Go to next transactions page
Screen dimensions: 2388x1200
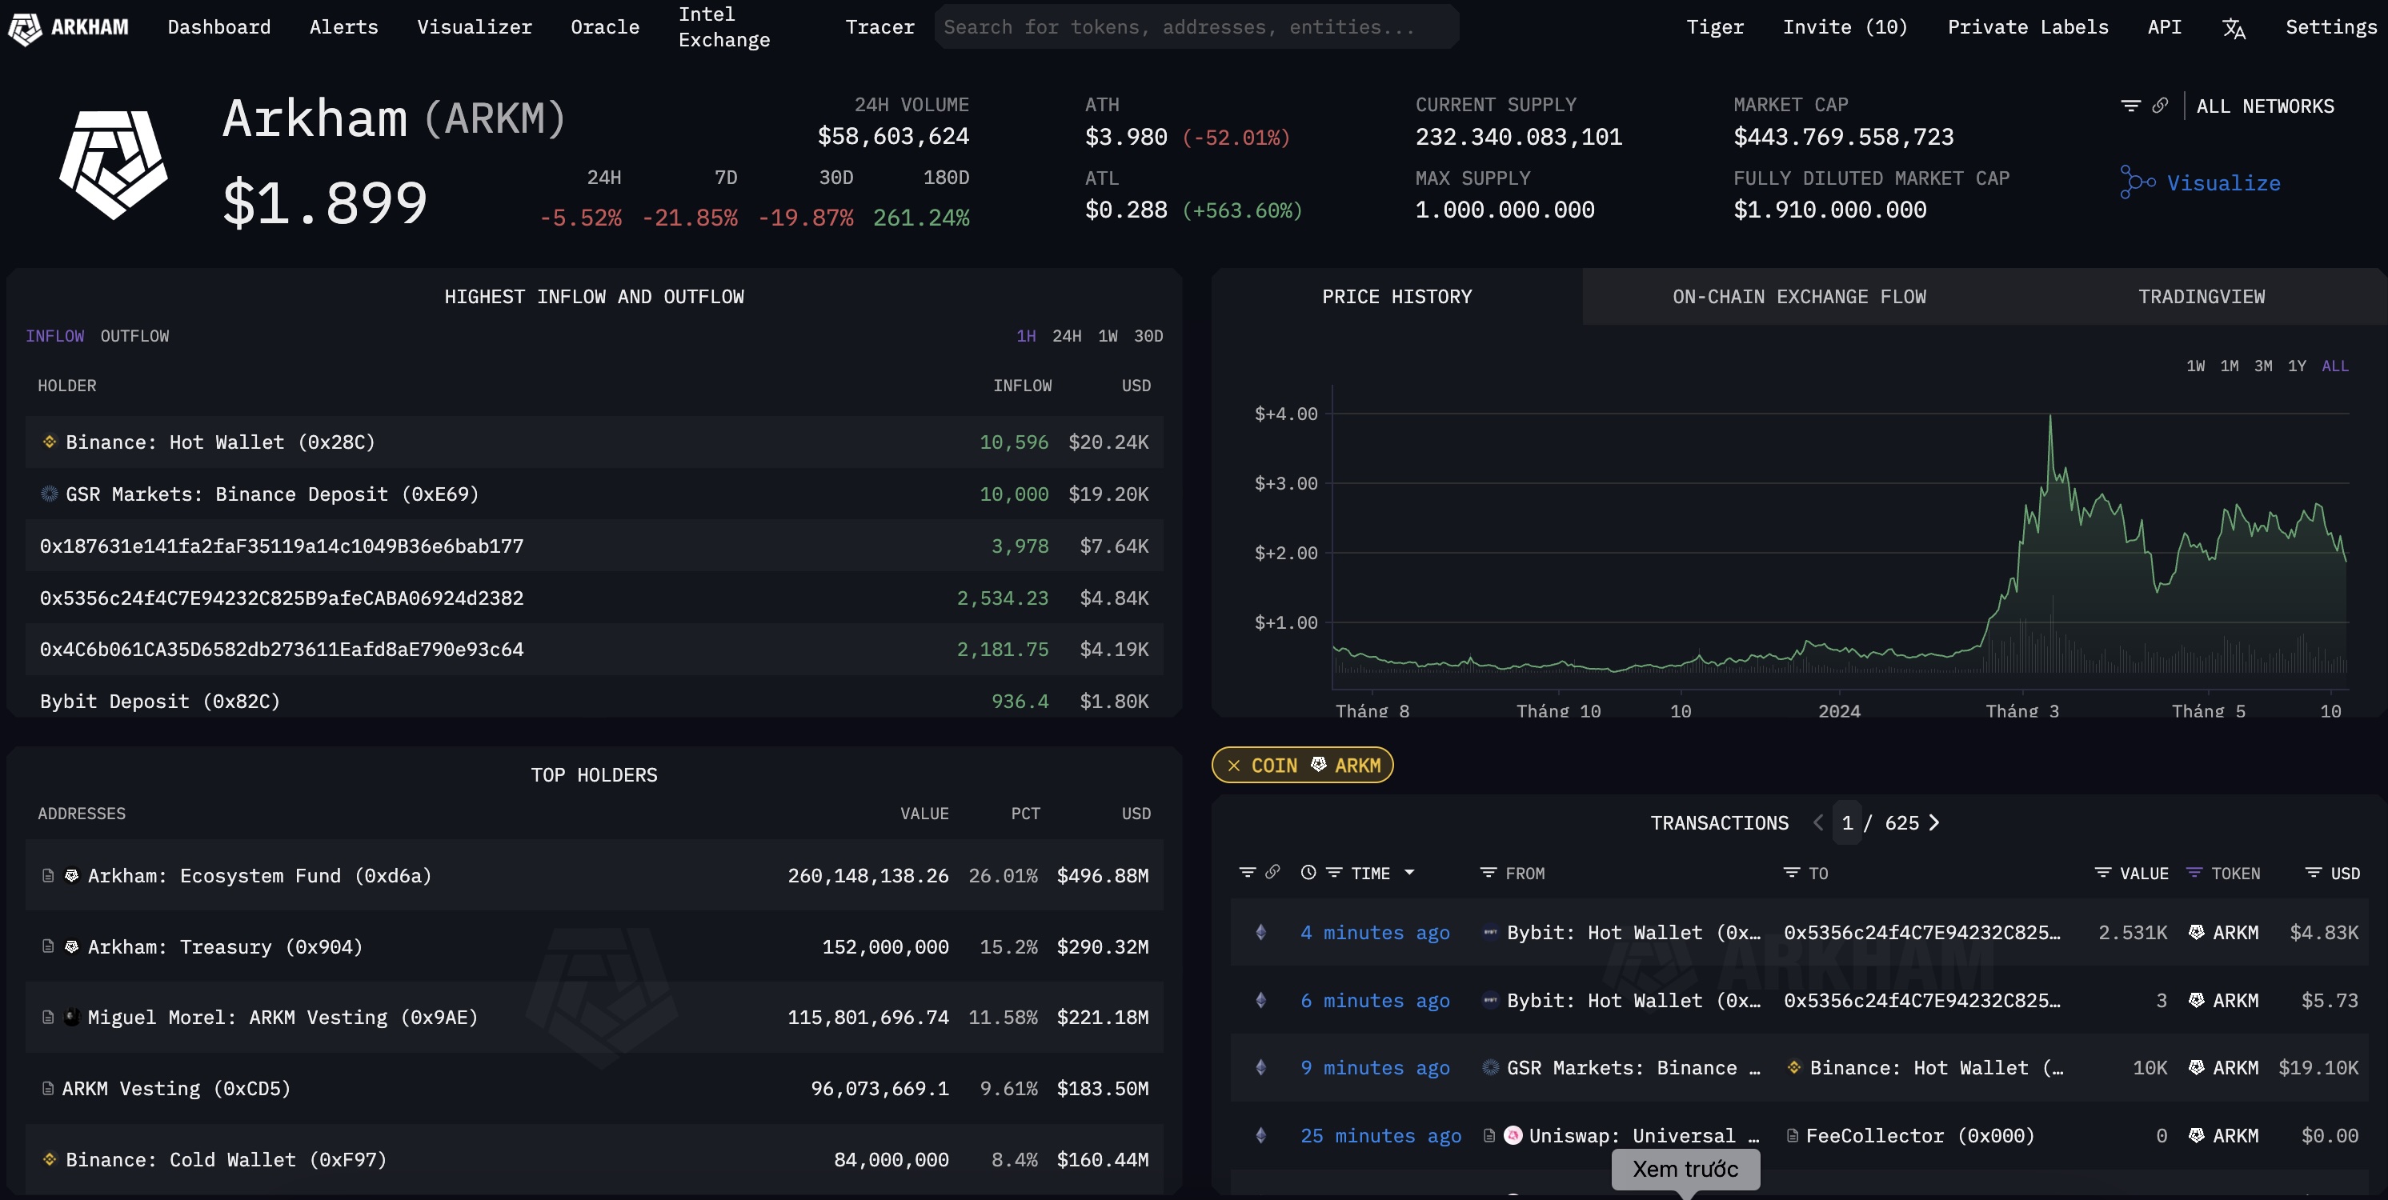point(1933,823)
